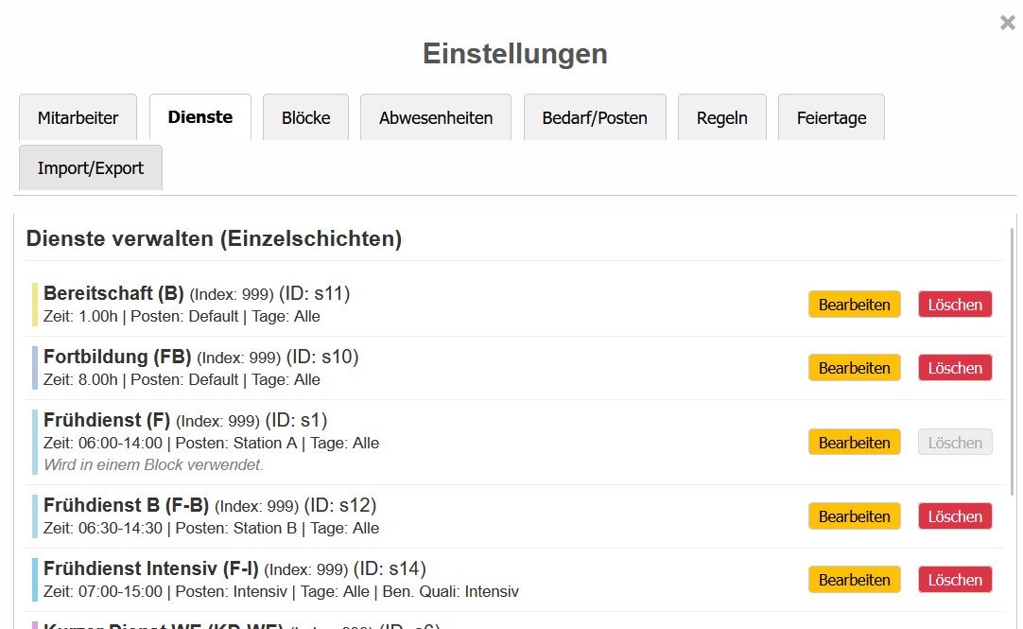Close the Einstellungen dialog
Screen dimensions: 1023x629
click(1007, 23)
